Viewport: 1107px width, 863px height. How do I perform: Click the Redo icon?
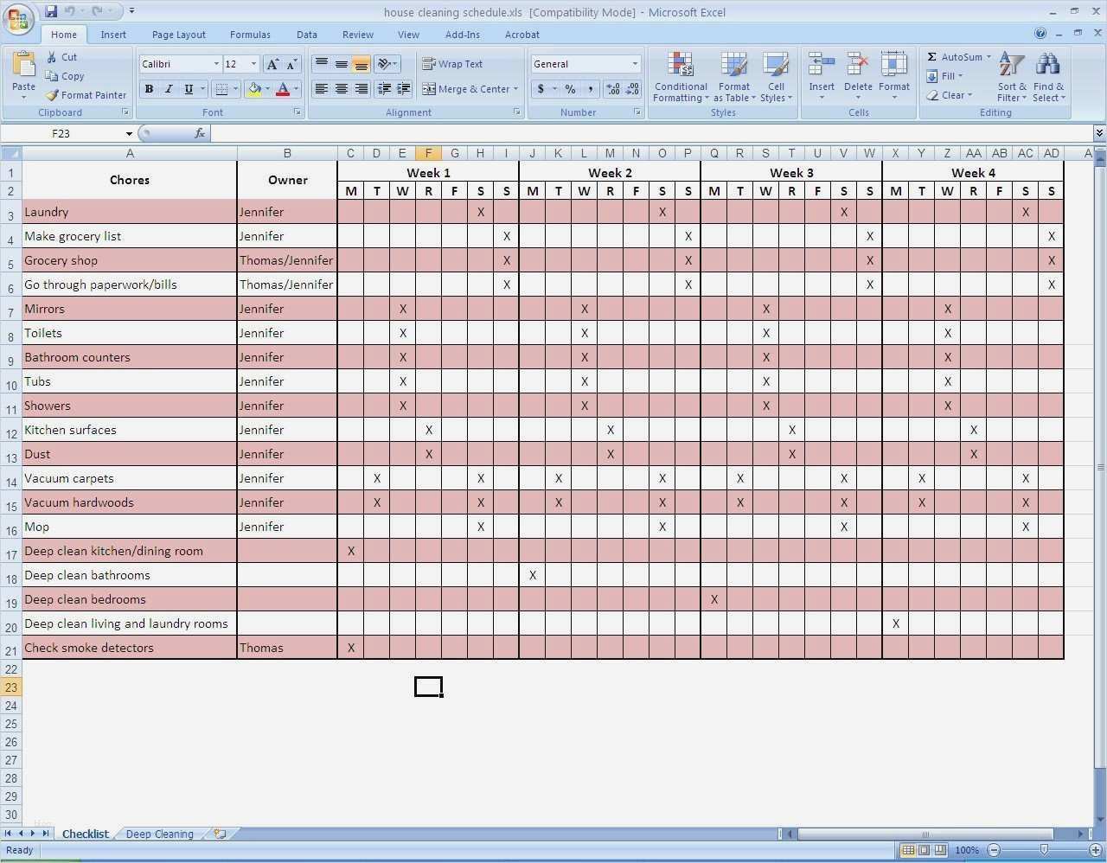coord(98,11)
